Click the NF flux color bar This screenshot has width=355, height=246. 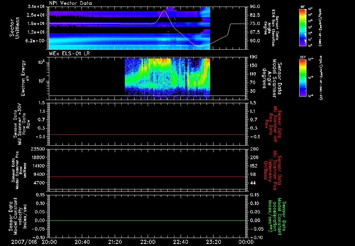[303, 27]
